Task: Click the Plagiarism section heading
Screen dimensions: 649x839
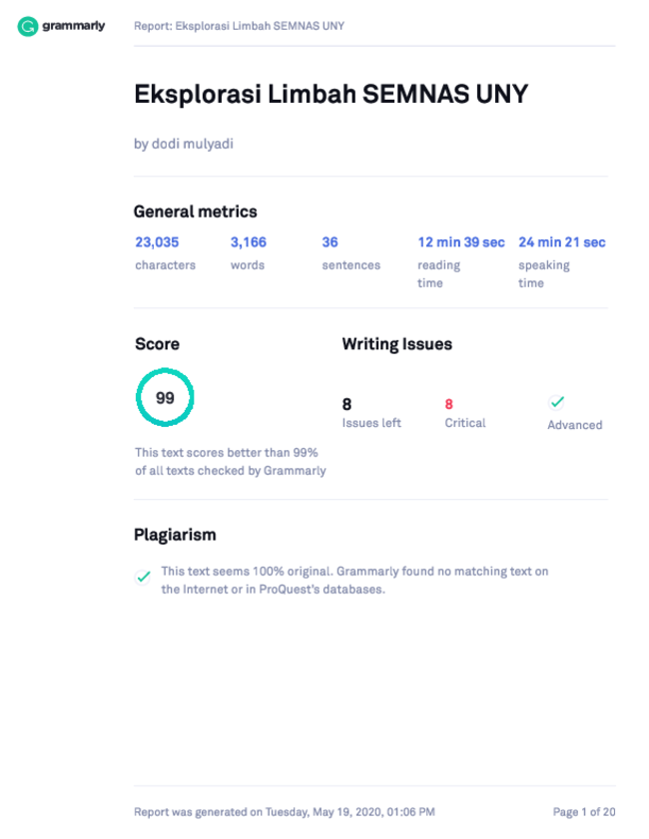Action: pyautogui.click(x=175, y=535)
